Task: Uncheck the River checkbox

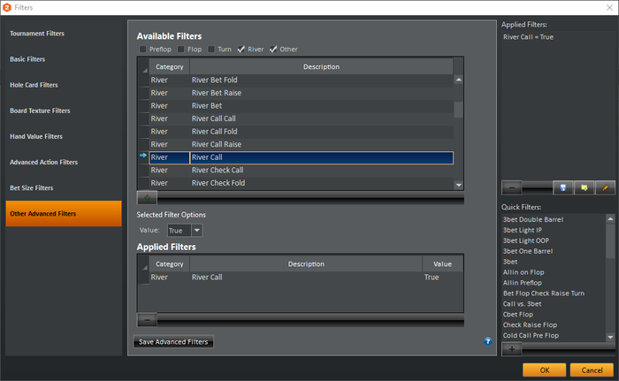Action: click(x=241, y=49)
